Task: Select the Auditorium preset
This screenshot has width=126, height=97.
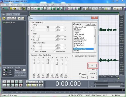Action: [x=77, y=31]
